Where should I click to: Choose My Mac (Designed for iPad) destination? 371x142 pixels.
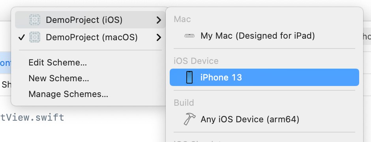click(x=264, y=36)
